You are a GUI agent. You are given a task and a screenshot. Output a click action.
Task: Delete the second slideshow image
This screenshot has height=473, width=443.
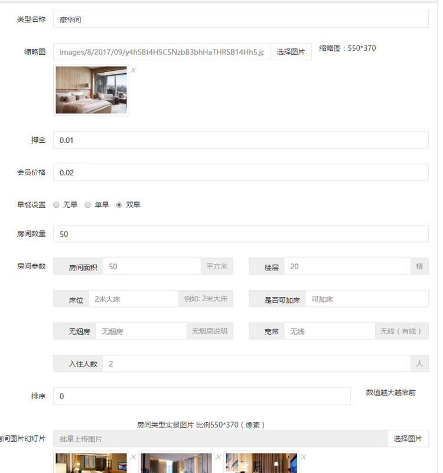coord(218,457)
